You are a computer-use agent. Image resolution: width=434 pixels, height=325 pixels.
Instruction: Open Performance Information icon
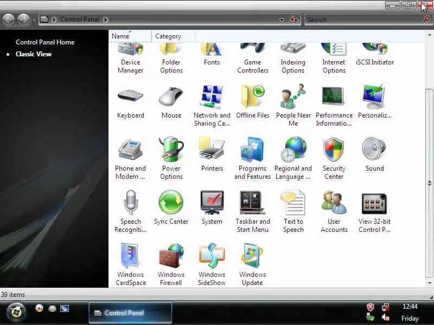(334, 106)
